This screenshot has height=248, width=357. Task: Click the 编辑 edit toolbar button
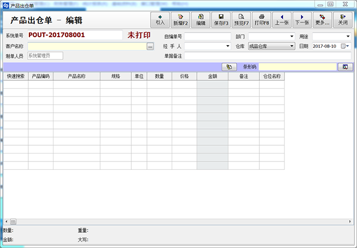pos(201,20)
